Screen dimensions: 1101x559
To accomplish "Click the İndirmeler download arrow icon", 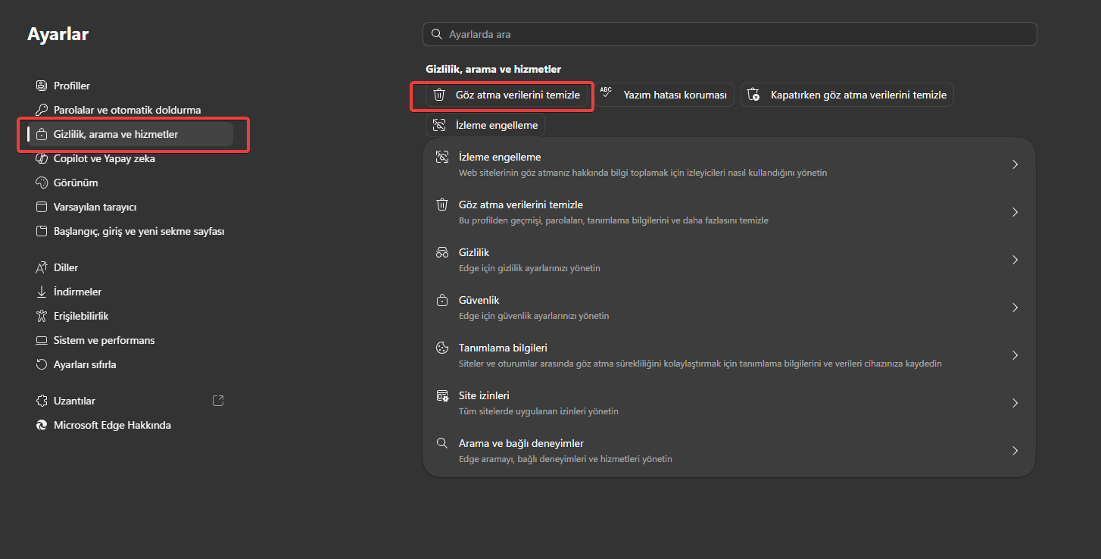I will (42, 292).
